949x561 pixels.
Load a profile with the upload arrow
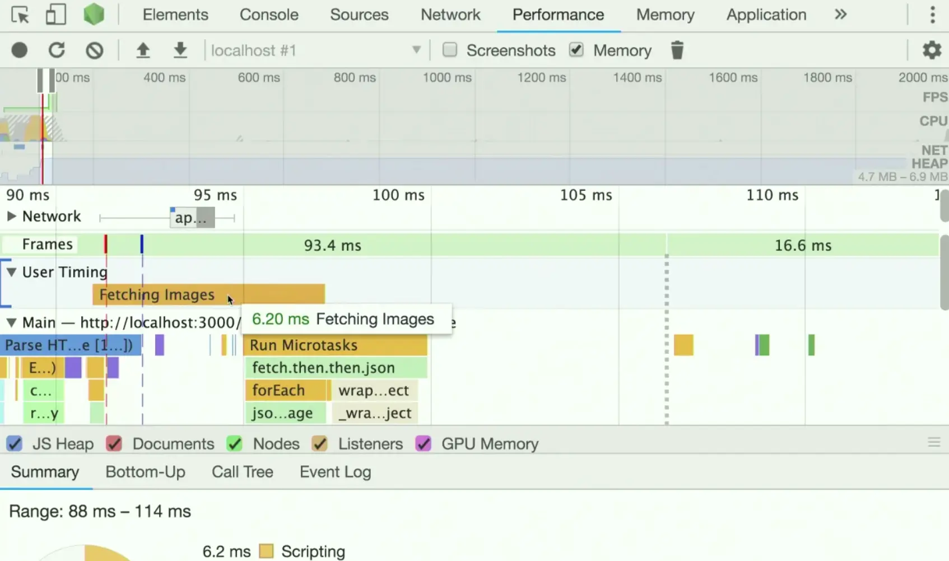click(x=143, y=50)
